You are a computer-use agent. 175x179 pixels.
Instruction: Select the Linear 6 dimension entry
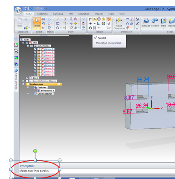coord(46,65)
